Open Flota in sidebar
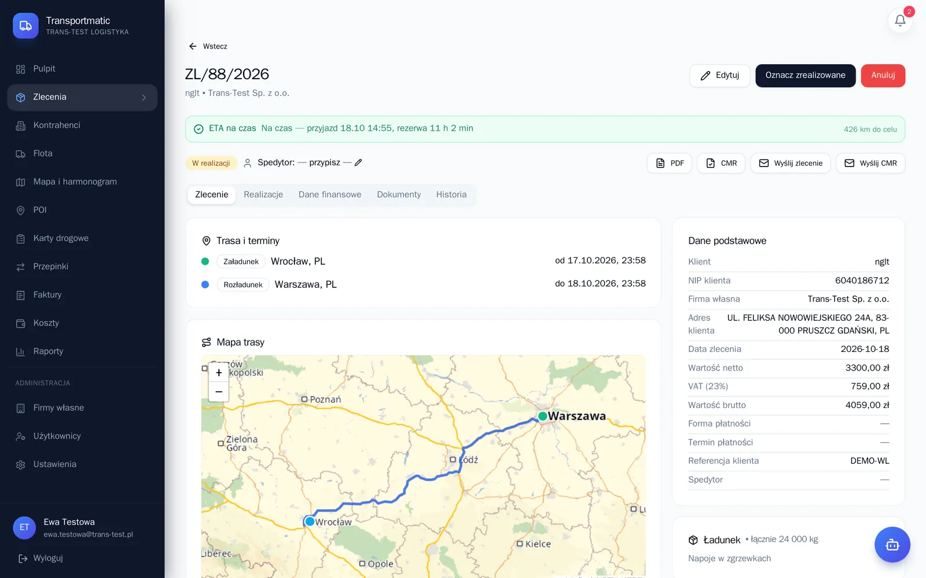 point(82,154)
